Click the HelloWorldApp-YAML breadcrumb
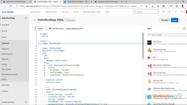 92,12
